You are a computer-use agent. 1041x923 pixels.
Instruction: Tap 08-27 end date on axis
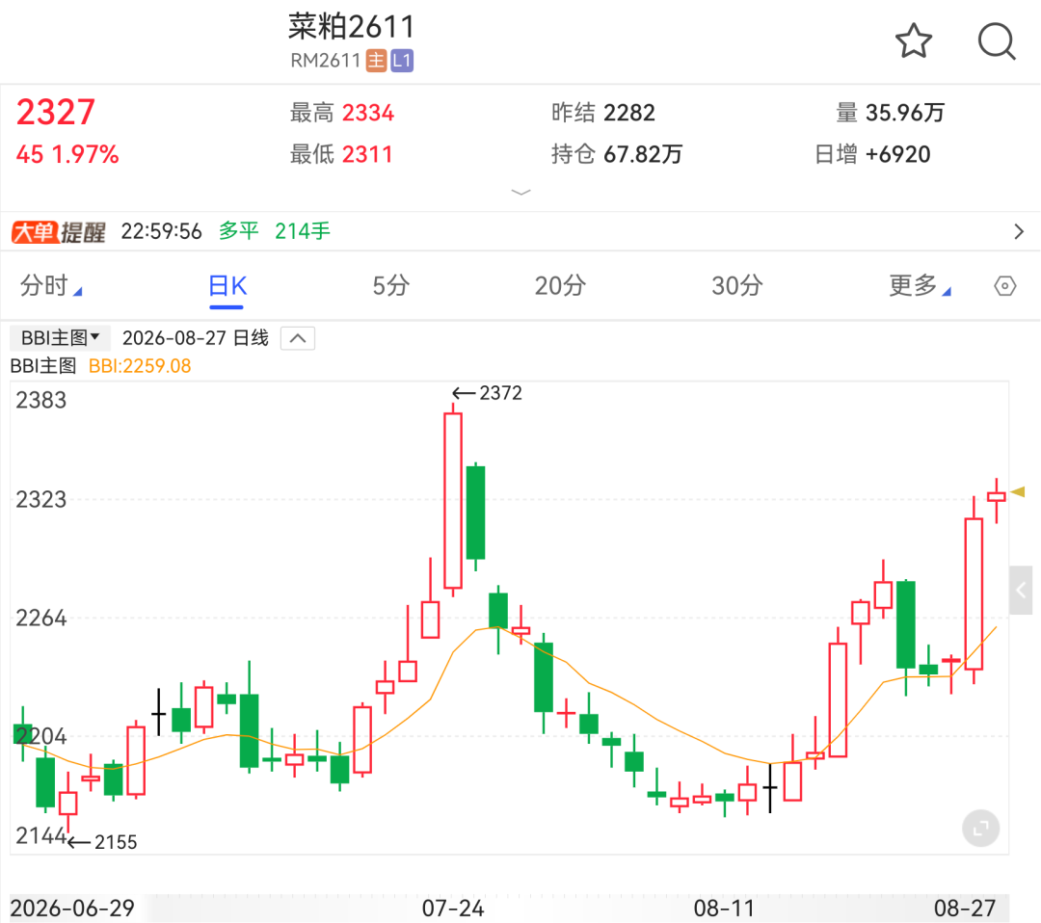[x=965, y=908]
